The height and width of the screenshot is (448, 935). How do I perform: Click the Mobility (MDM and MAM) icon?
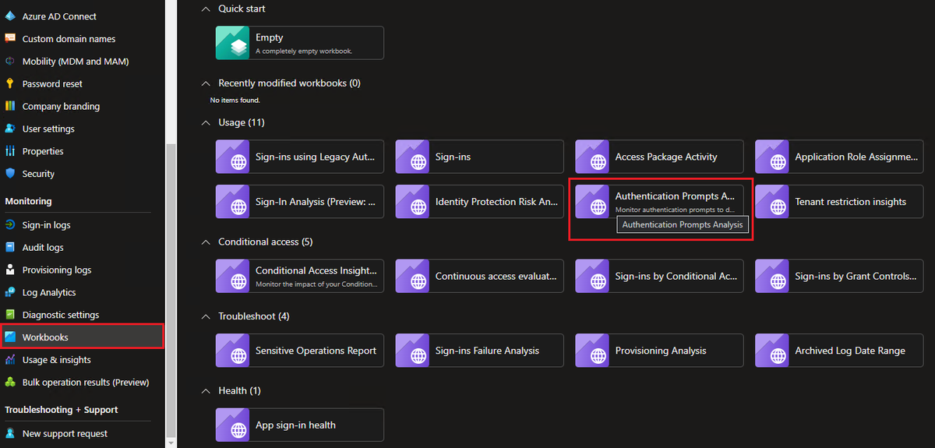click(x=10, y=62)
